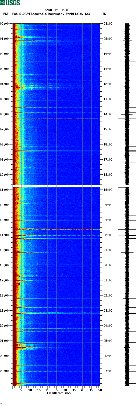Click 'Stockdale Mountain, Parkfield, Ca' location text

tap(60, 14)
